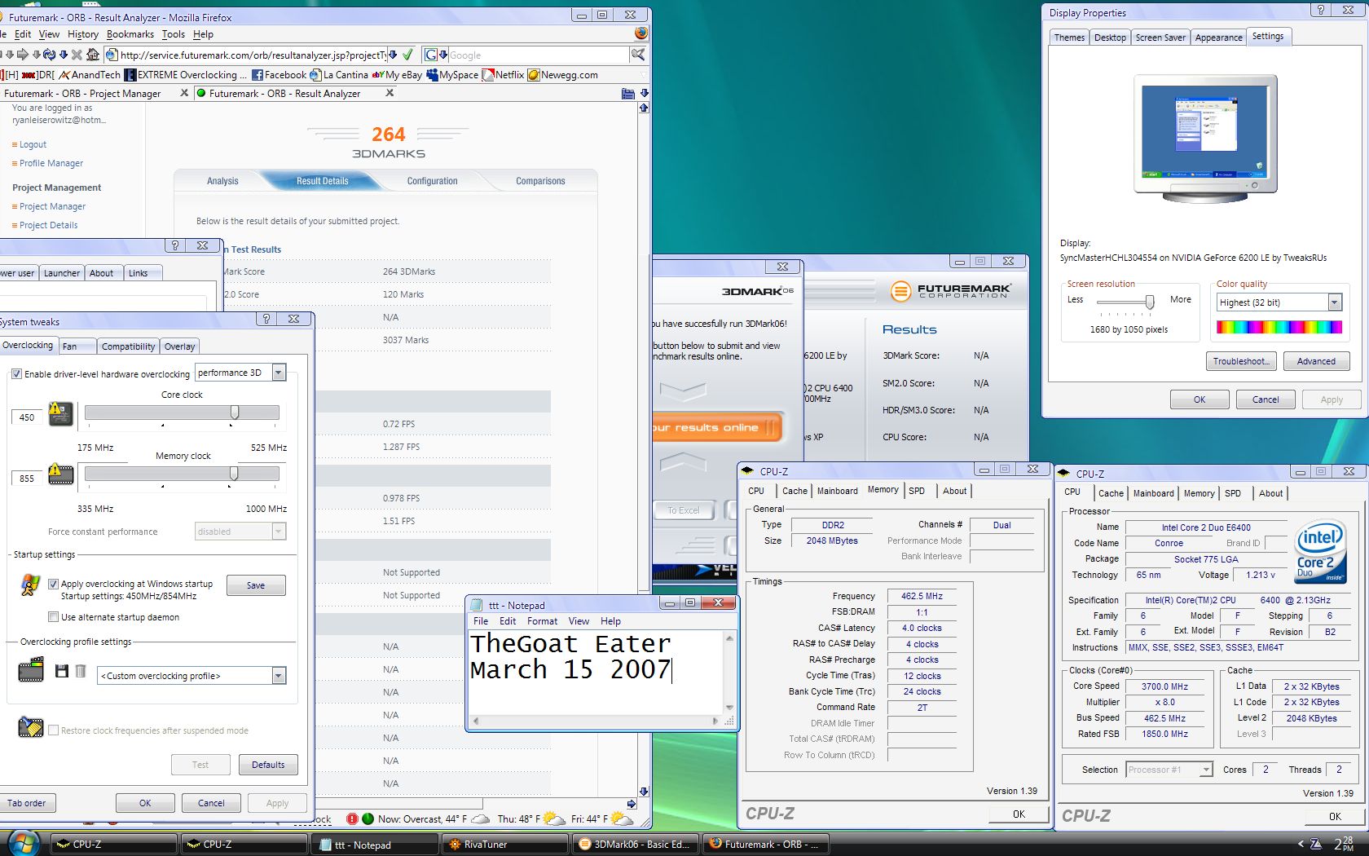The width and height of the screenshot is (1369, 856).
Task: Open the Mainboard tab in the CPU-Z processor window
Action: 1153,493
